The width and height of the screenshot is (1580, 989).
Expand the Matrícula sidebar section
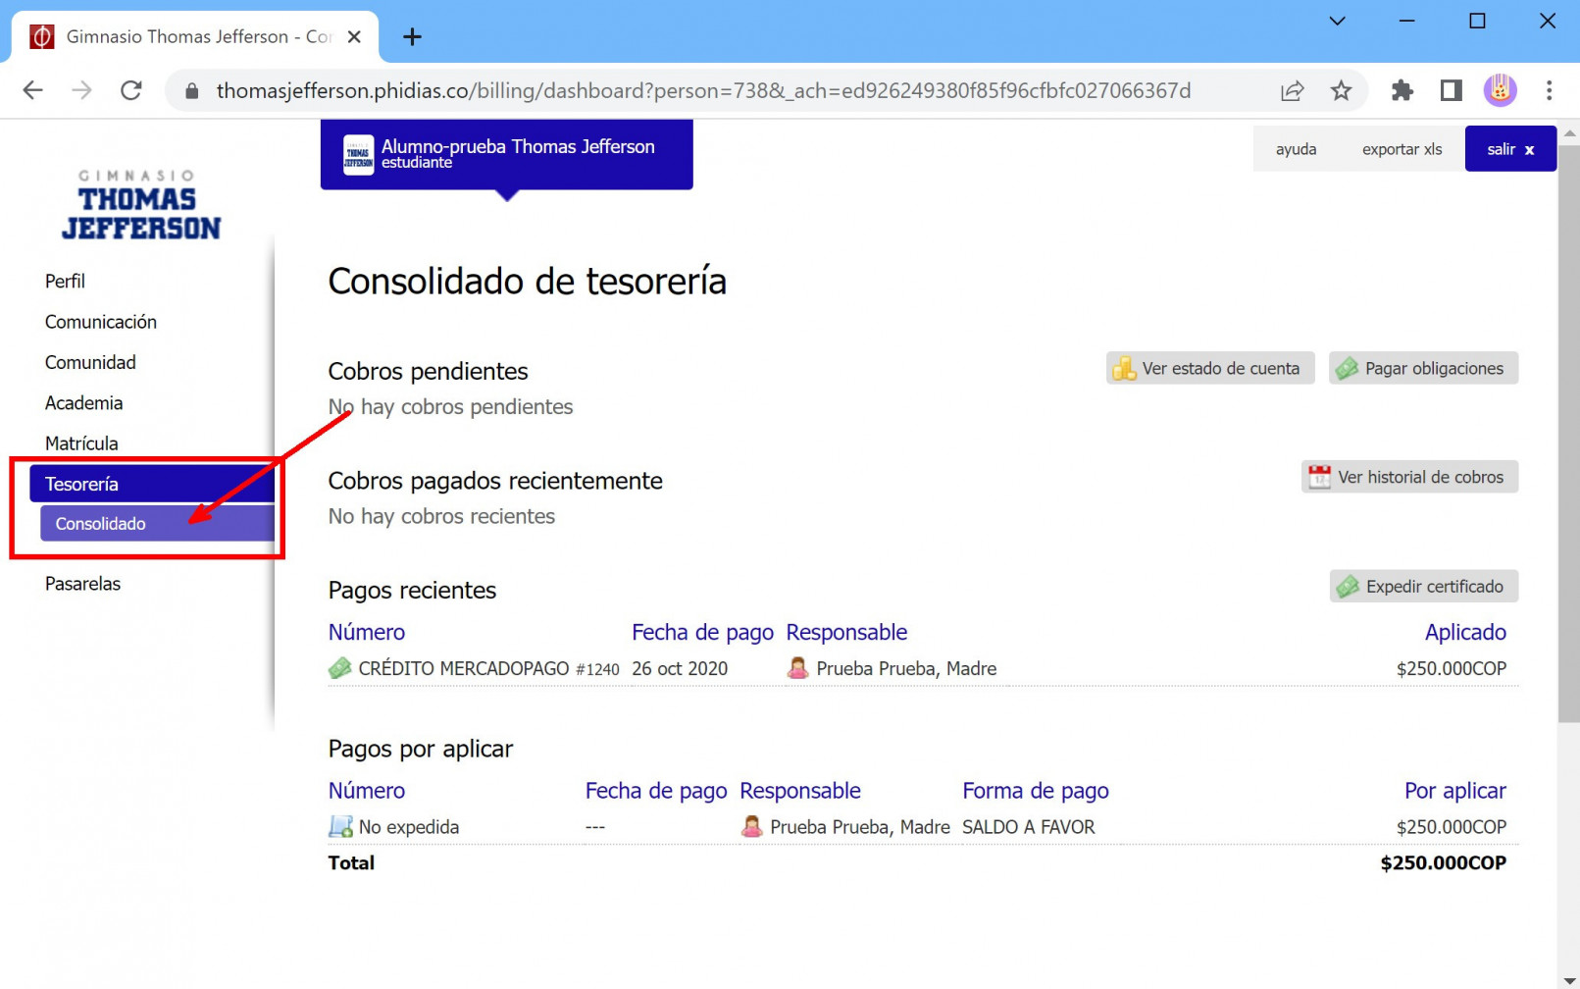click(81, 443)
